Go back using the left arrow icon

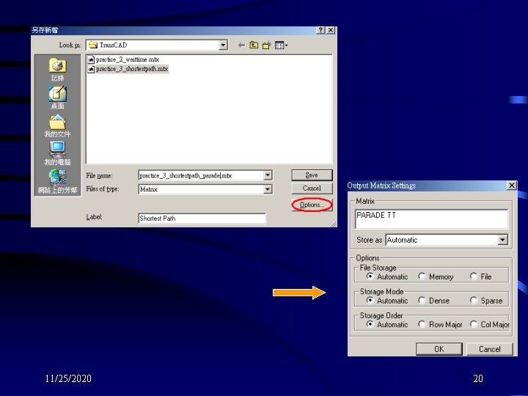(x=241, y=45)
